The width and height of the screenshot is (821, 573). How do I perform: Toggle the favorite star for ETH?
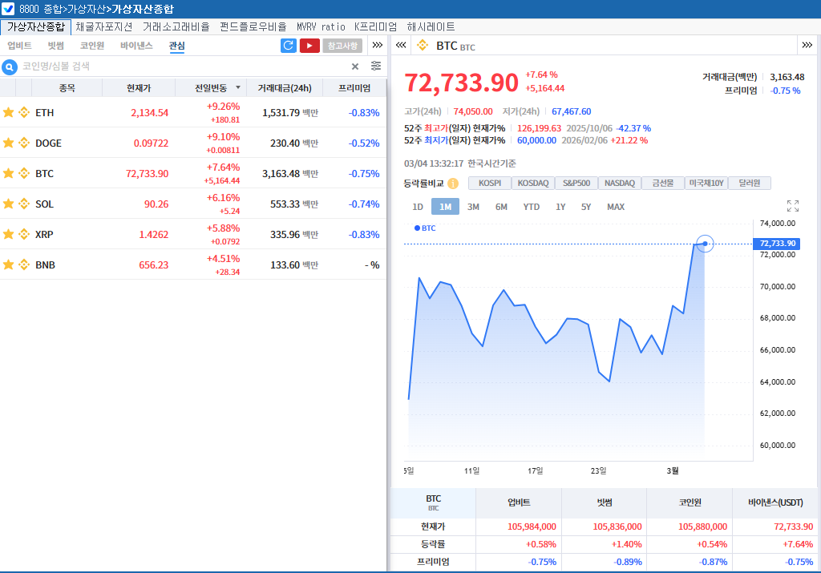click(9, 112)
